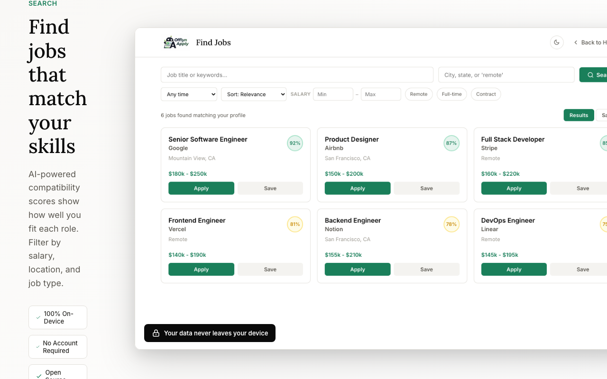The height and width of the screenshot is (379, 607).
Task: Save the Full Stack Developer job
Action: coord(579,188)
